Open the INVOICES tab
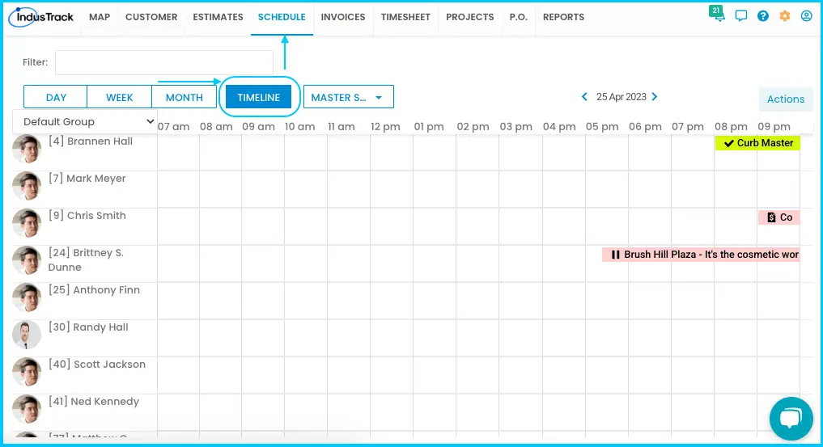Viewport: 823px width, 447px height. (343, 17)
